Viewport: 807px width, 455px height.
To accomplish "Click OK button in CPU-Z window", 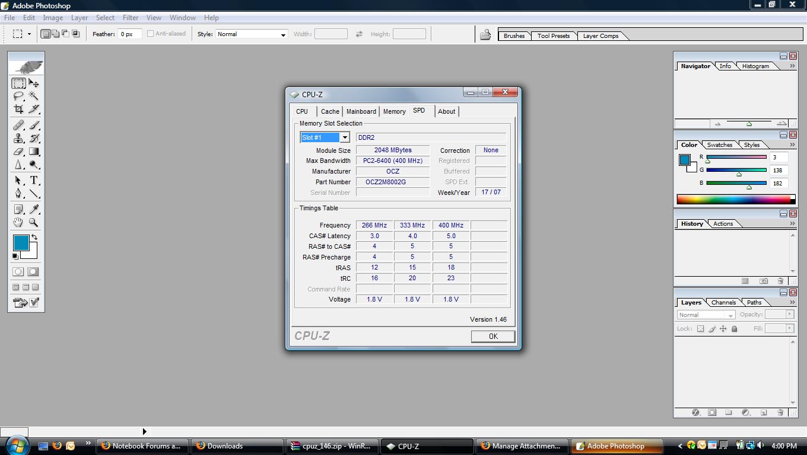I will pos(493,336).
